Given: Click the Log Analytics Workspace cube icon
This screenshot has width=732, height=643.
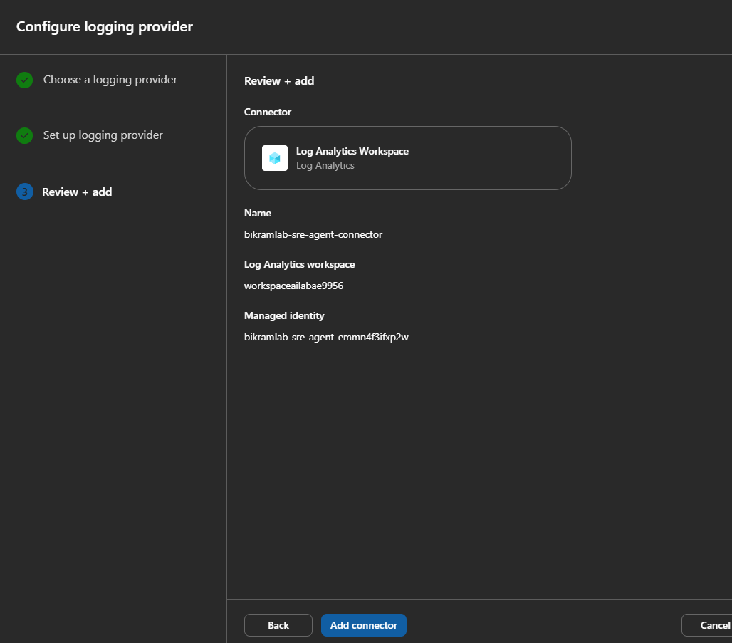Looking at the screenshot, I should [275, 158].
